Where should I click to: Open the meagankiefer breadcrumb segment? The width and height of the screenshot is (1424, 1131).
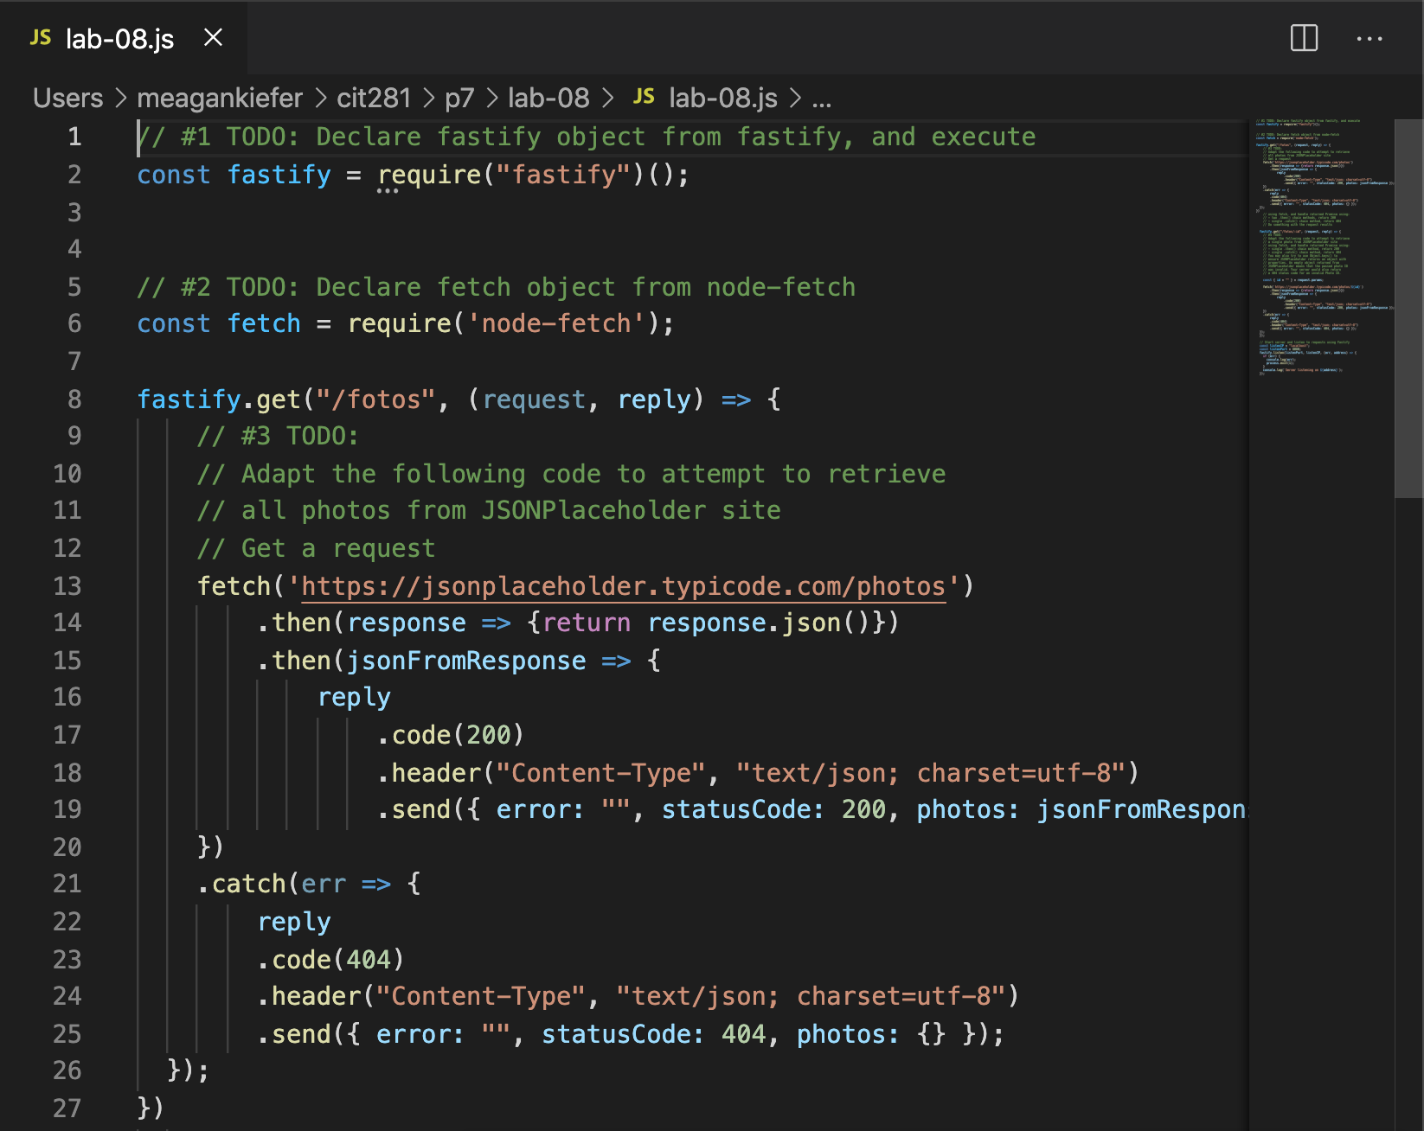point(220,98)
